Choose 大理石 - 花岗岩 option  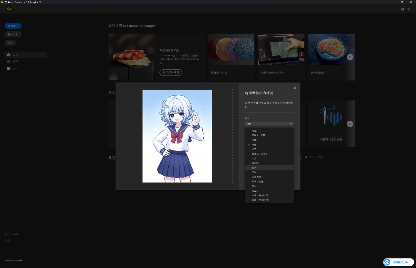pyautogui.click(x=269, y=154)
